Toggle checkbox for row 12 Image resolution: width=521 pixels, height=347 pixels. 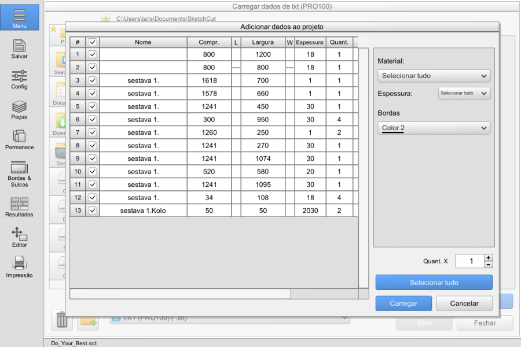click(x=93, y=198)
